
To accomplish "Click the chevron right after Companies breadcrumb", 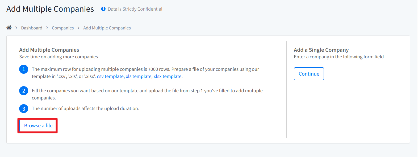I will (x=78, y=28).
